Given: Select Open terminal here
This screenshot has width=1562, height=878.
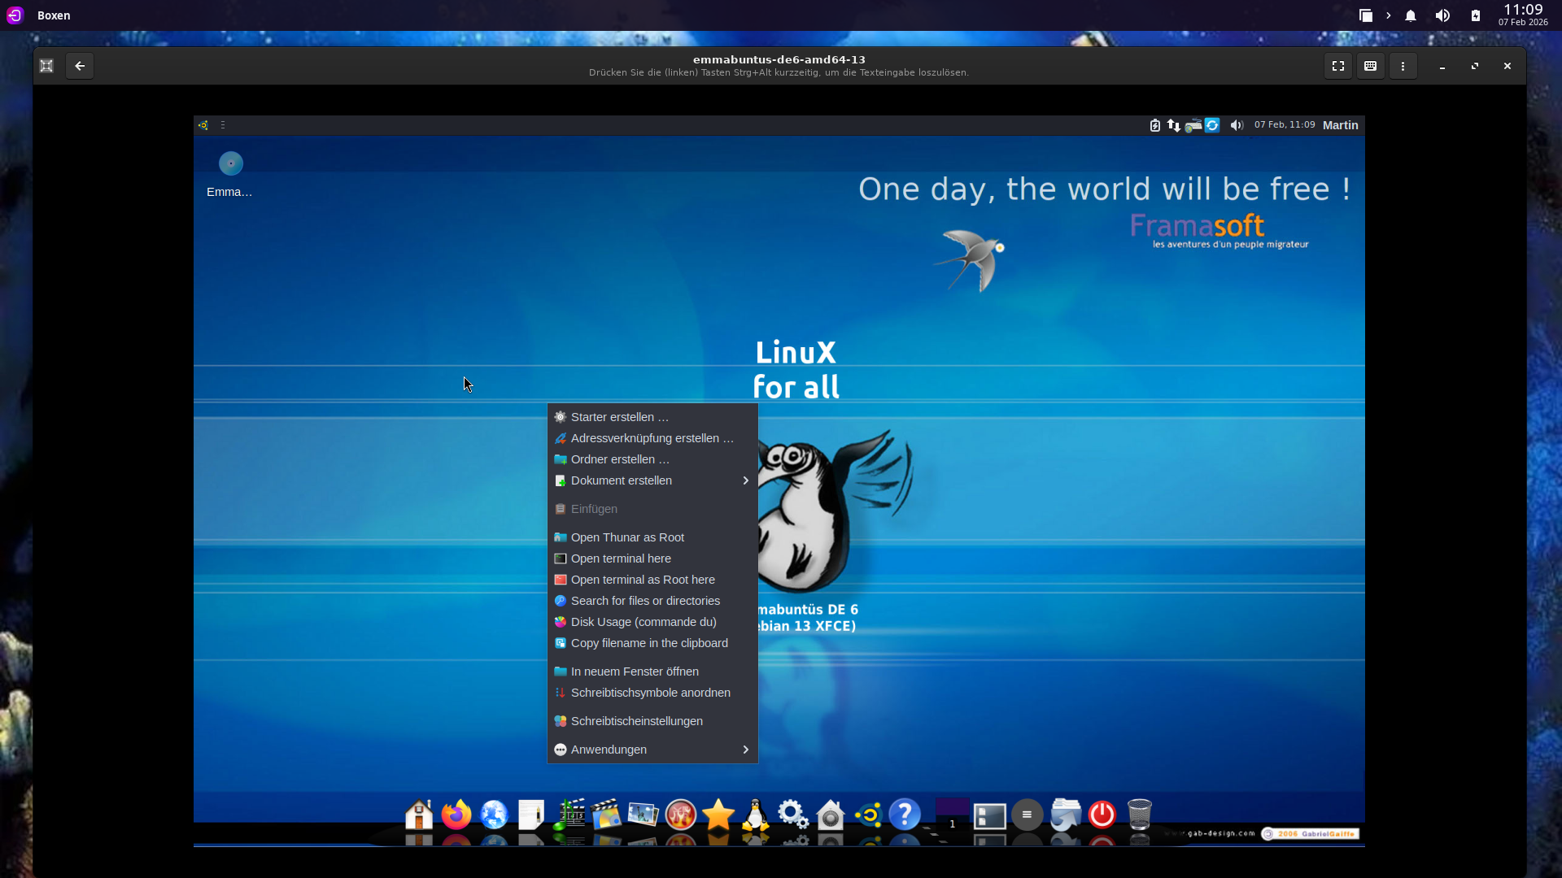Looking at the screenshot, I should pos(621,559).
